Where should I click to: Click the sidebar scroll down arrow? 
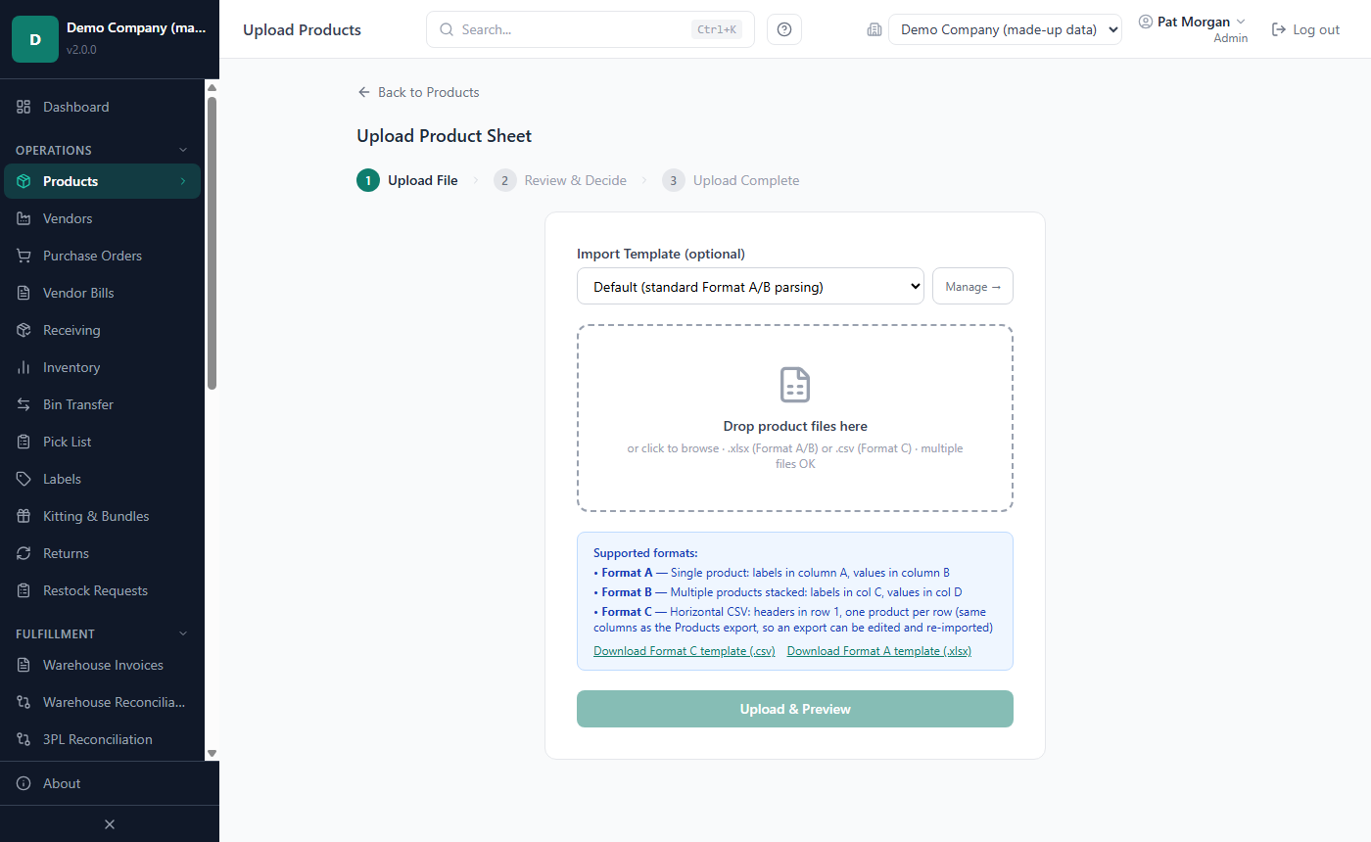coord(212,753)
